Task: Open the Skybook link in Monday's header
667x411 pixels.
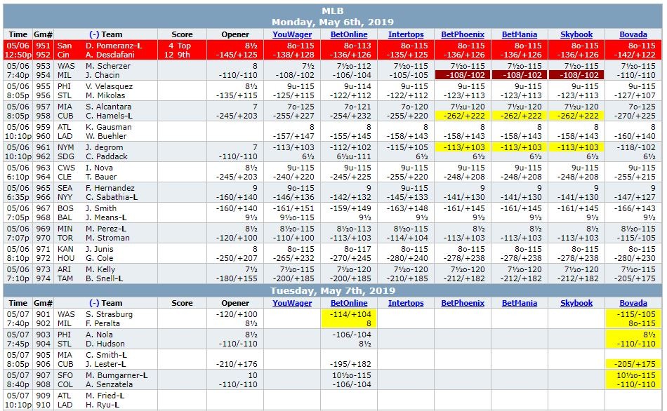Action: (x=576, y=34)
